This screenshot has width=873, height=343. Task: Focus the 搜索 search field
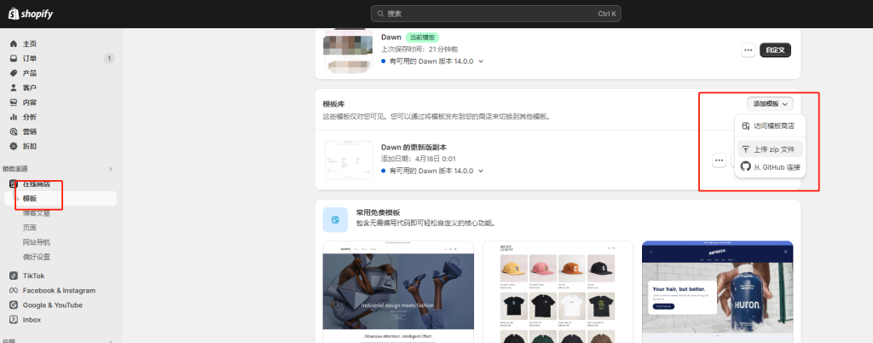495,14
